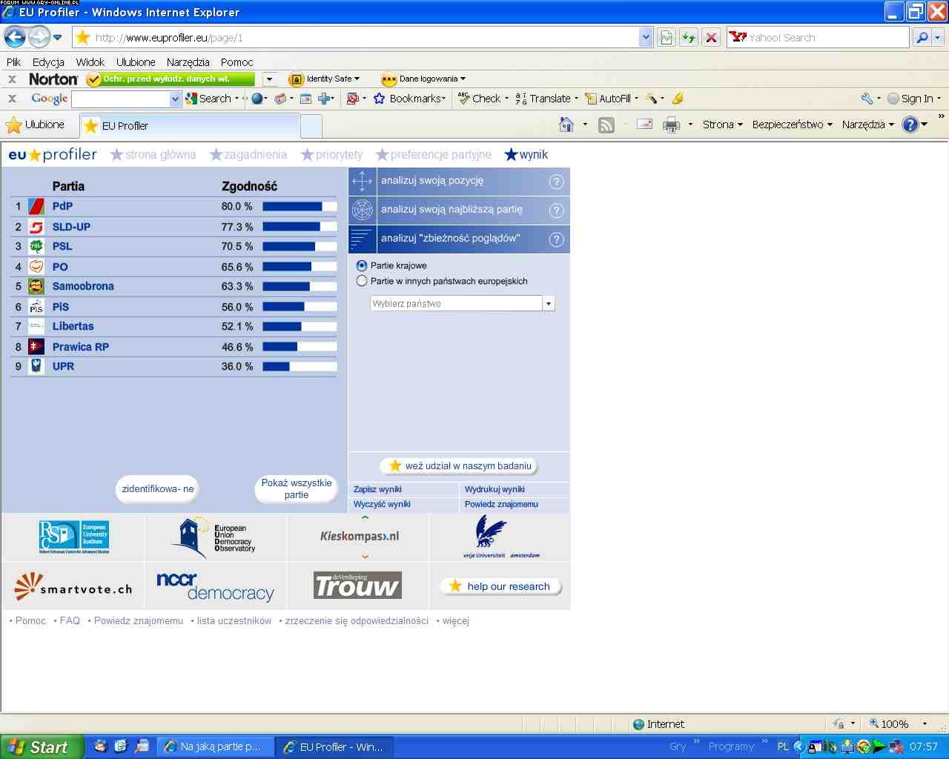This screenshot has height=759, width=949.
Task: Click the printer icon in command bar
Action: pyautogui.click(x=671, y=125)
